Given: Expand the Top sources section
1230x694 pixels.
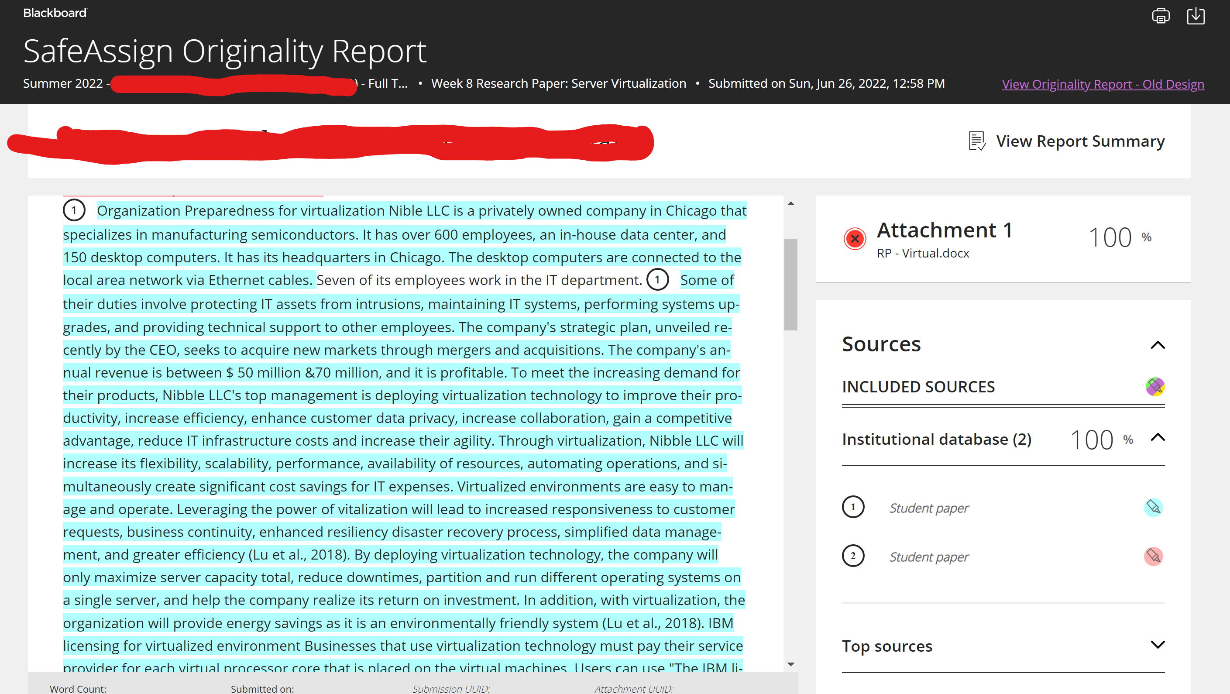Looking at the screenshot, I should [1158, 645].
